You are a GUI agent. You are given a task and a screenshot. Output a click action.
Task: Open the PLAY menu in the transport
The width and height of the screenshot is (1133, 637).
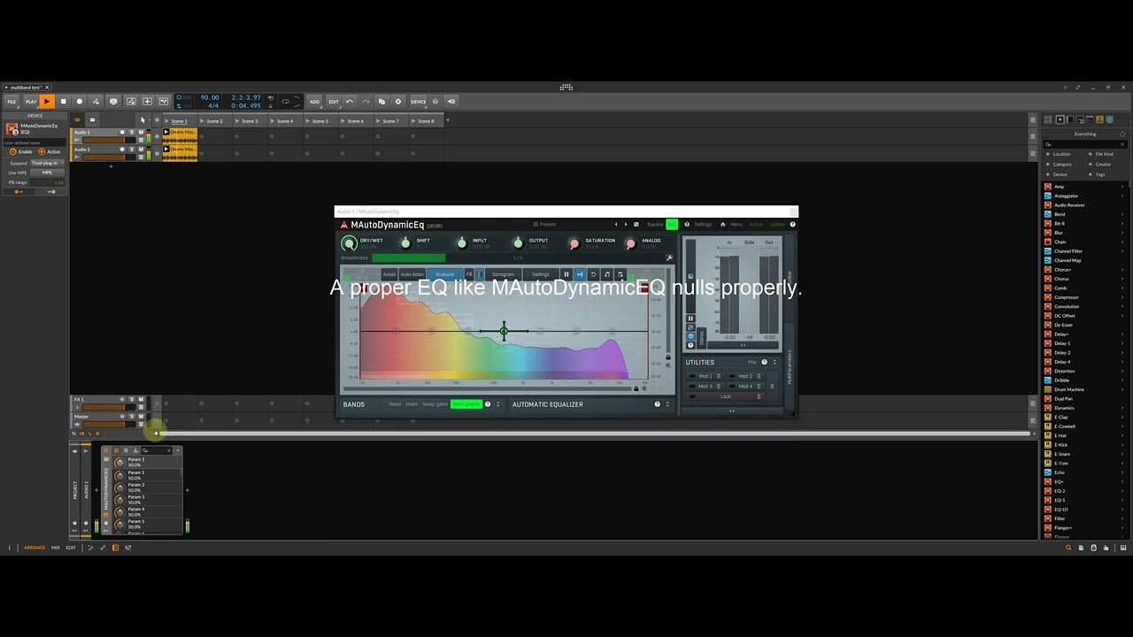[31, 102]
